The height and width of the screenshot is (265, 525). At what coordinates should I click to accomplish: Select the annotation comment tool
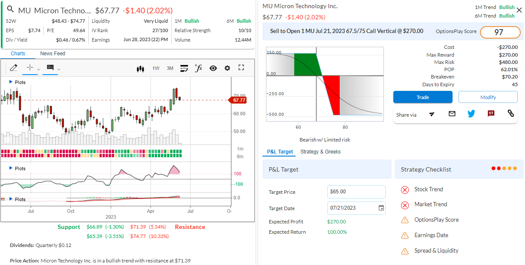pos(50,68)
